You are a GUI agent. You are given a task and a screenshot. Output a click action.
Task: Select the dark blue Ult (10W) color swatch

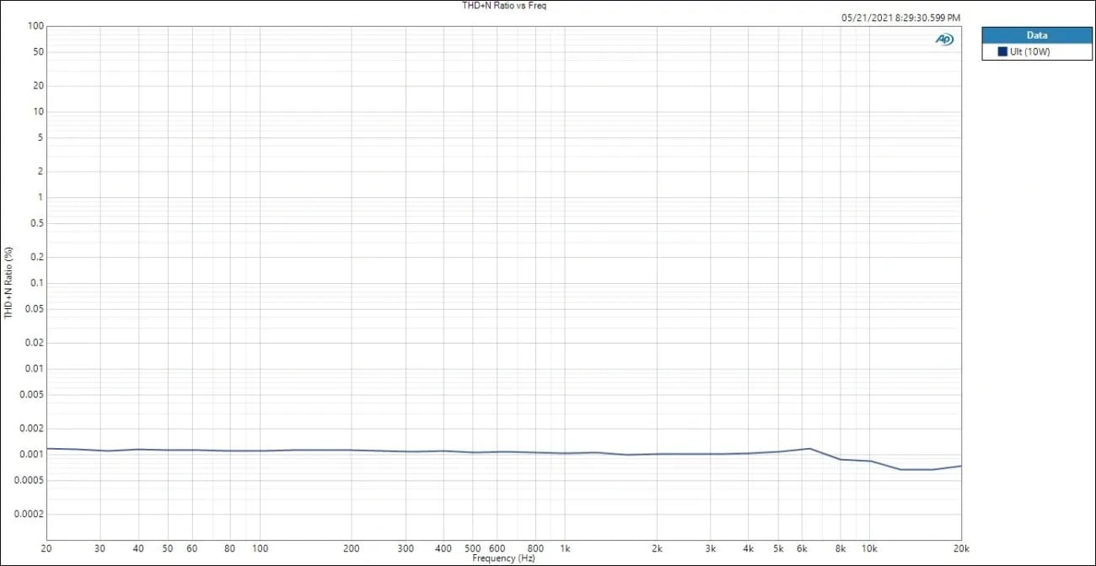1002,52
